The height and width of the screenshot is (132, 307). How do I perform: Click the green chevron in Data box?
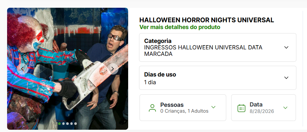[285, 108]
